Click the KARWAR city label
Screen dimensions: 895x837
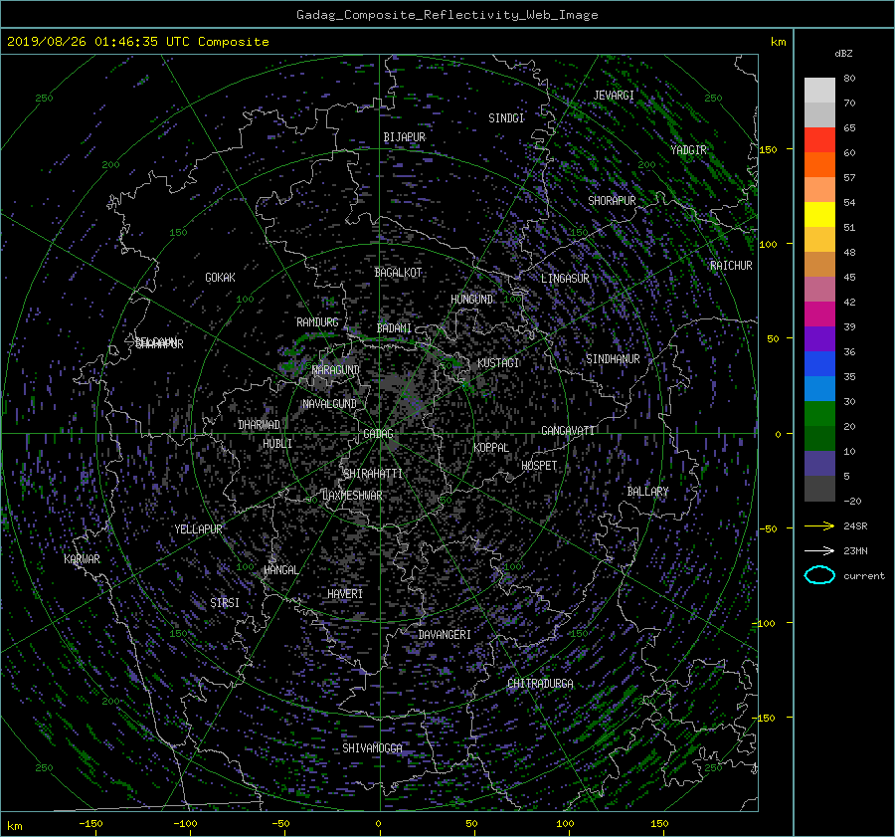82,559
